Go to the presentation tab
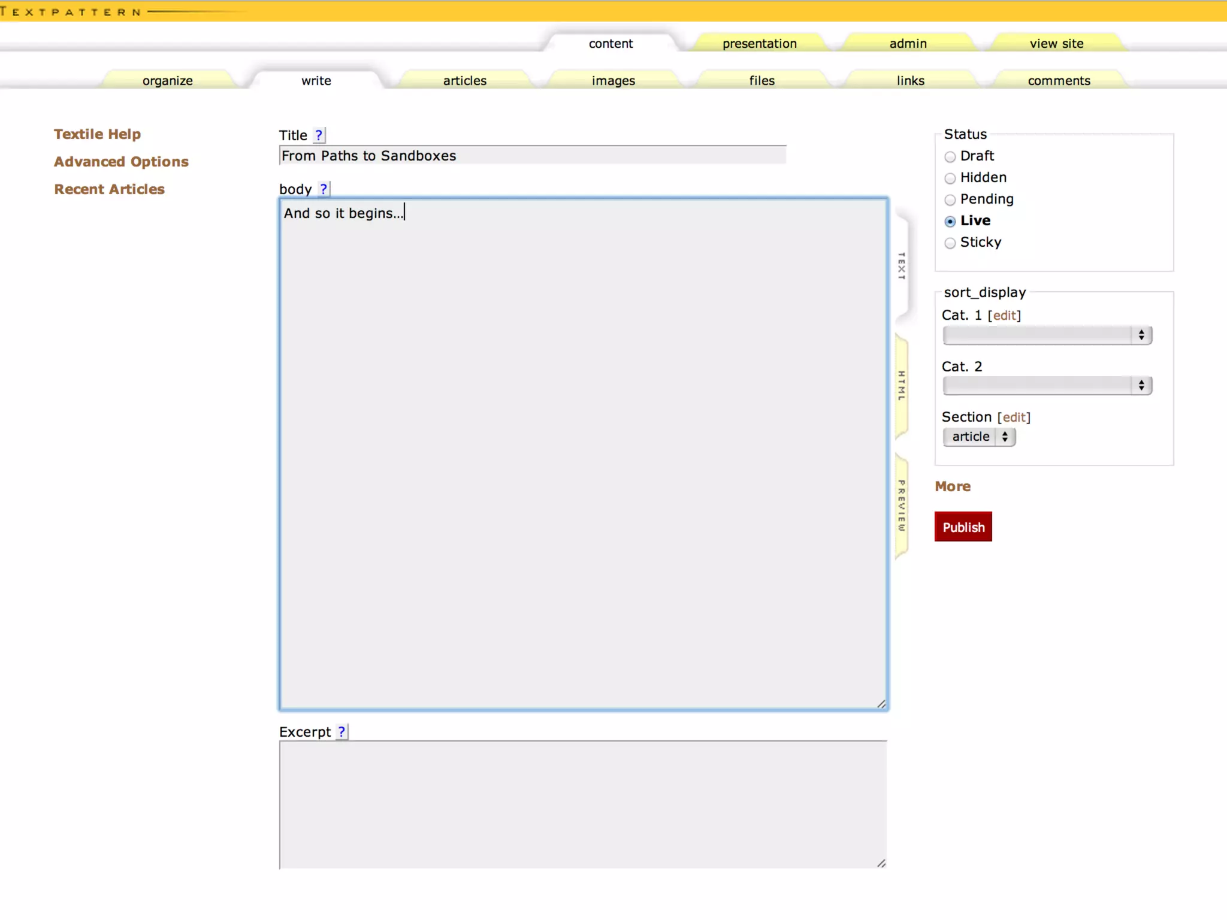Viewport: 1227px width, 920px height. (759, 44)
